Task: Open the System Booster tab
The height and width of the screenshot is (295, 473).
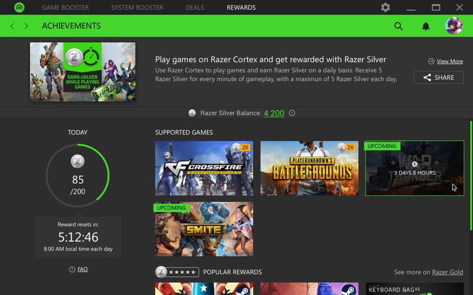Action: 137,8
